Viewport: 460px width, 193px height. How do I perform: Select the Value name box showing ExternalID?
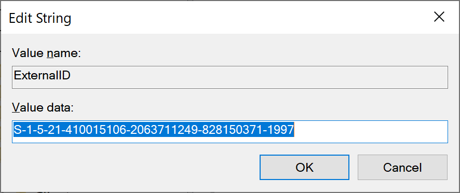[x=229, y=77]
